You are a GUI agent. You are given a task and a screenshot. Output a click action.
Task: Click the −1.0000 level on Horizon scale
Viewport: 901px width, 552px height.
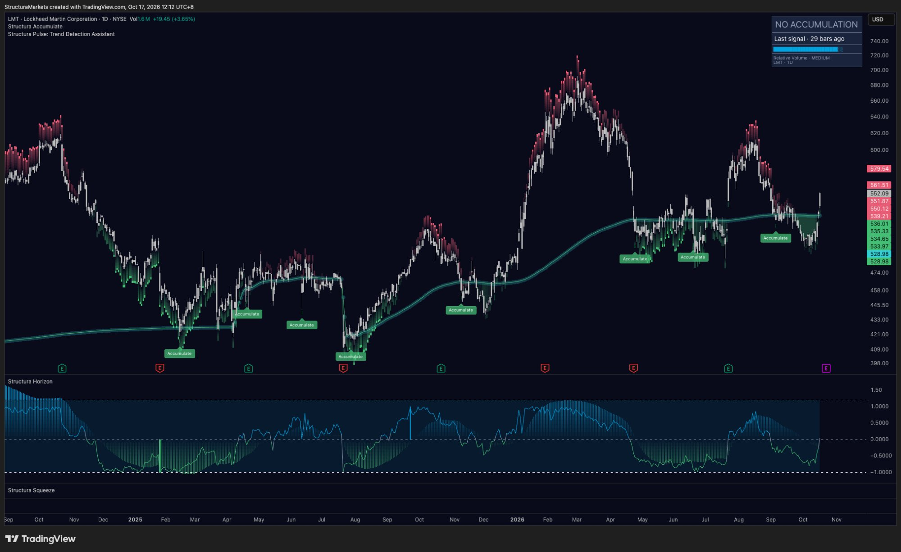coord(880,472)
